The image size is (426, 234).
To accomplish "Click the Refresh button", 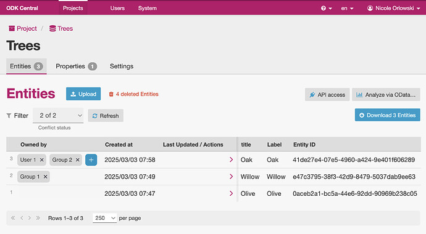I will [106, 116].
